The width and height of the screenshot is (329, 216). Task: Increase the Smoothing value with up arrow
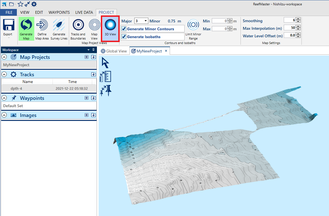[298, 19]
